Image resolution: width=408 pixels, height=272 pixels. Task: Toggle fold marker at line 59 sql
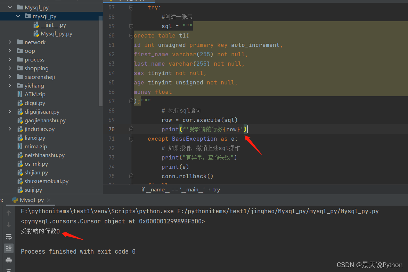coord(131,26)
